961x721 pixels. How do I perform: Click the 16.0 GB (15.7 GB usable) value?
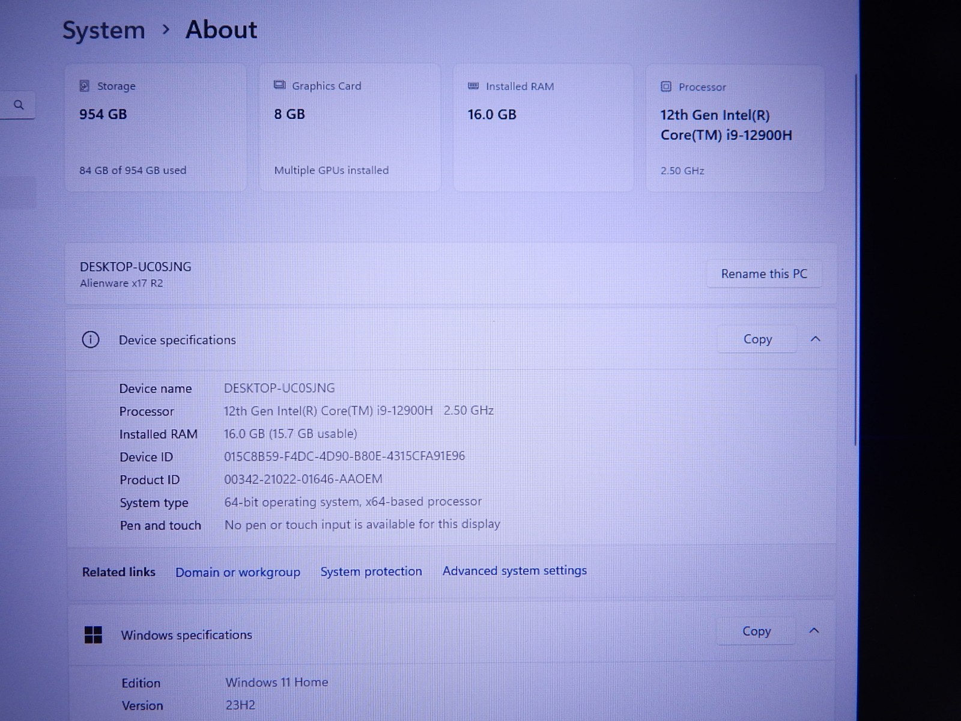coord(291,433)
